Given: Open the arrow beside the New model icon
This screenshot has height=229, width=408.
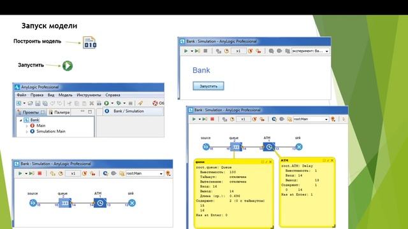Looking at the screenshot, I should tap(24, 103).
